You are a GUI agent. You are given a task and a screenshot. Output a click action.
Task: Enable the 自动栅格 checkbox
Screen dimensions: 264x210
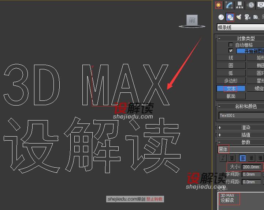click(231, 45)
